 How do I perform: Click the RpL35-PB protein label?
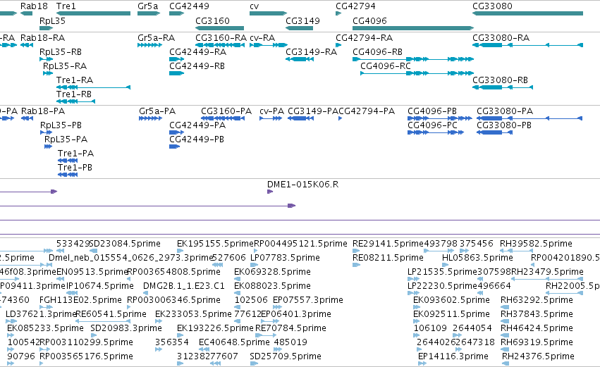click(x=61, y=125)
